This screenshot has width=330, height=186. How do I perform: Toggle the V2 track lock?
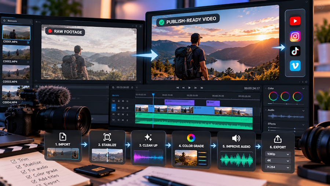(118, 101)
